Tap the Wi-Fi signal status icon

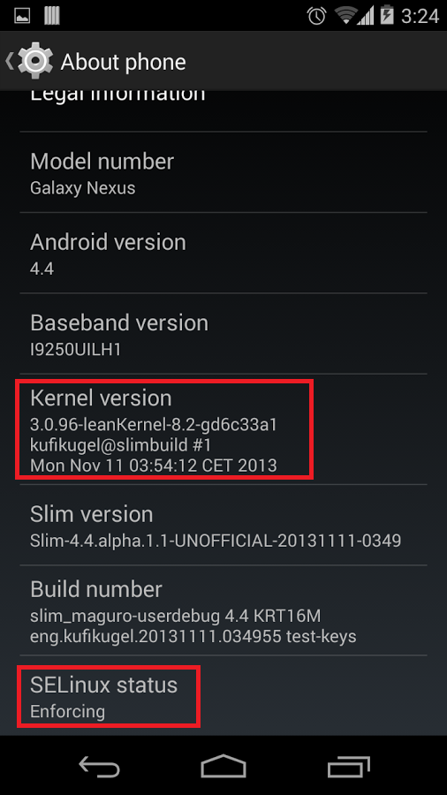pyautogui.click(x=345, y=16)
